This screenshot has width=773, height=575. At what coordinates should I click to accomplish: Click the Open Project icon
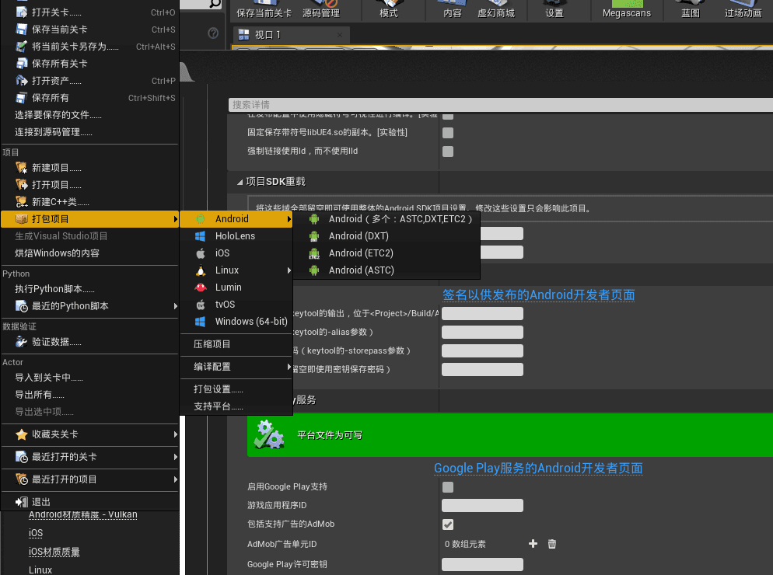coord(22,185)
